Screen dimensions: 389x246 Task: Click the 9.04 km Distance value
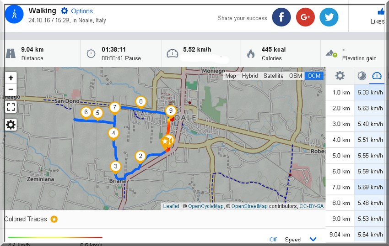(x=32, y=49)
